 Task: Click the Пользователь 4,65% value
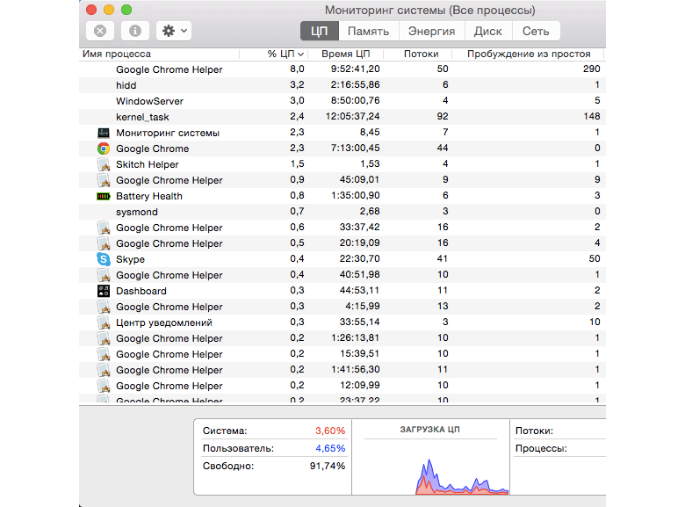330,448
